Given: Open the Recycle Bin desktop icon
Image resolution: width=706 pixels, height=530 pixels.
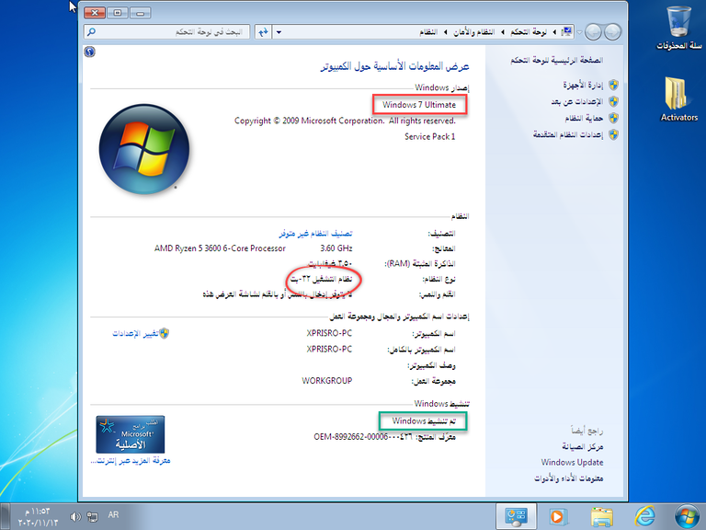Looking at the screenshot, I should pyautogui.click(x=679, y=27).
